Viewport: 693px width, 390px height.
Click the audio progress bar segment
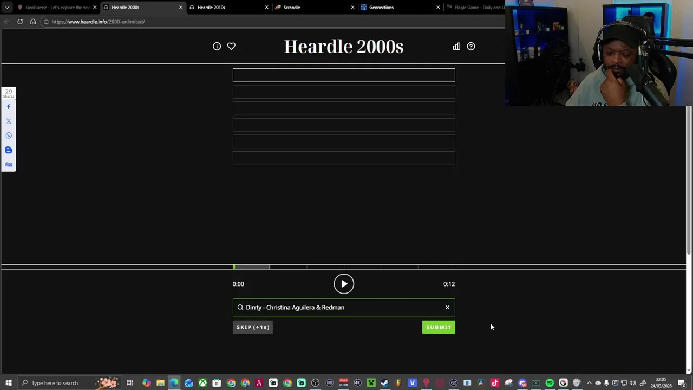tap(252, 266)
